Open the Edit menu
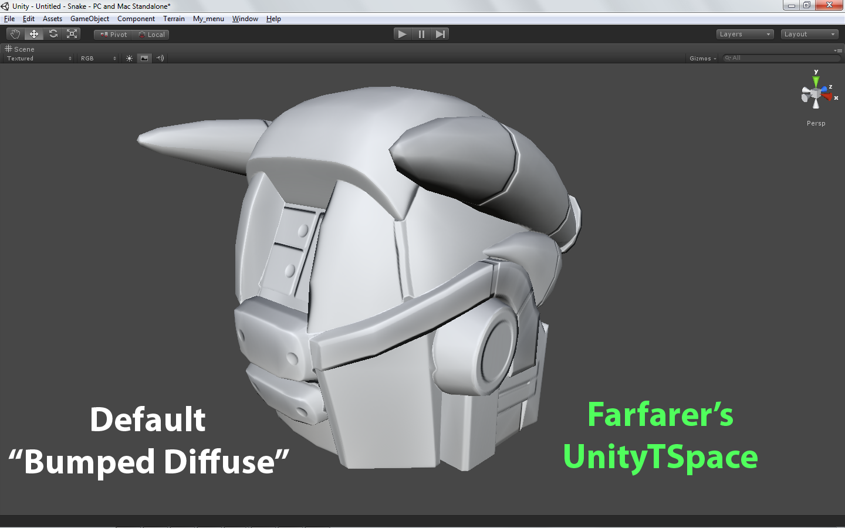 (29, 19)
